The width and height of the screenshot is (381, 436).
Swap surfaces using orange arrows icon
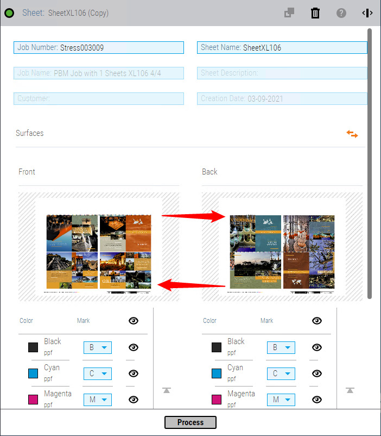click(352, 134)
